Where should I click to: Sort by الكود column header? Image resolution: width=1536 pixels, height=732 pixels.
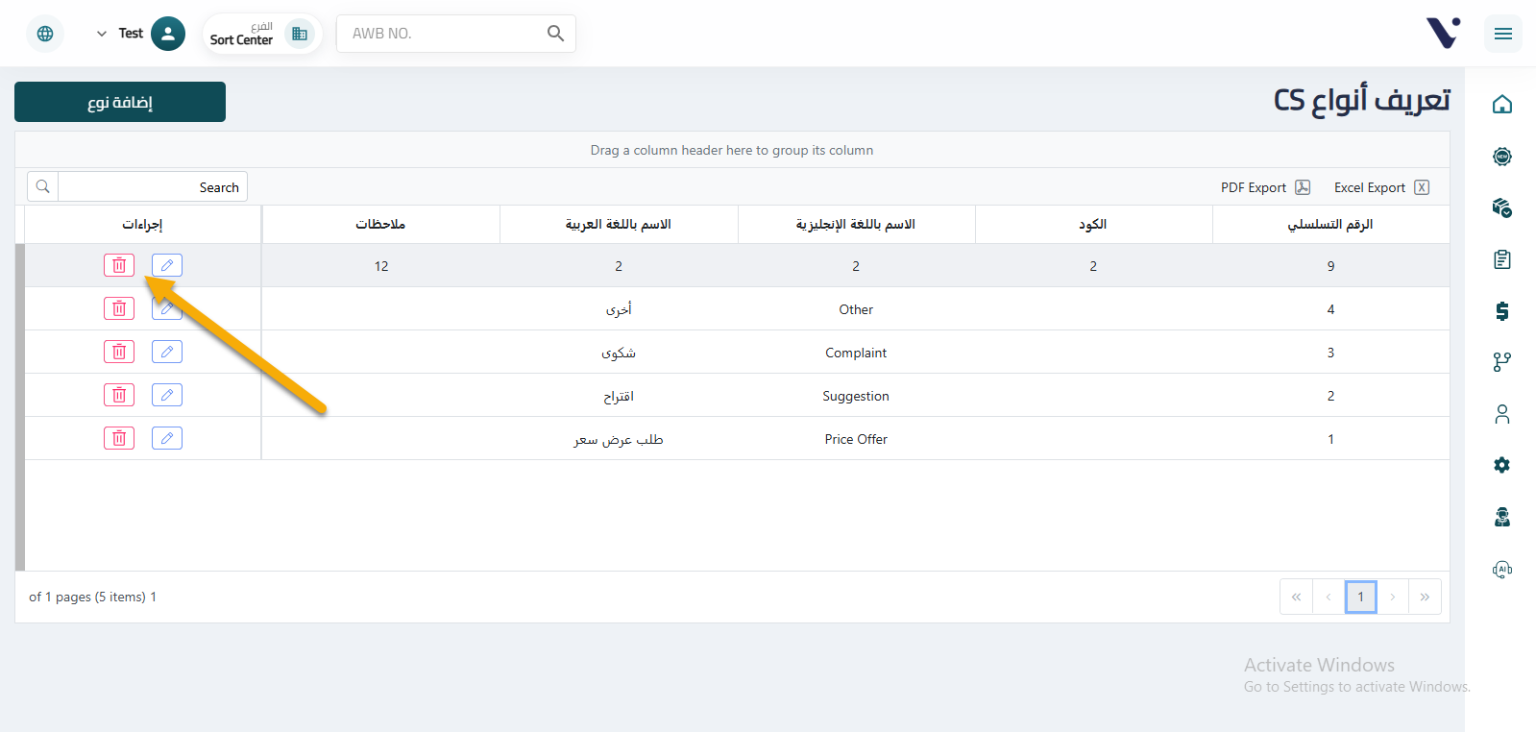(x=1093, y=224)
